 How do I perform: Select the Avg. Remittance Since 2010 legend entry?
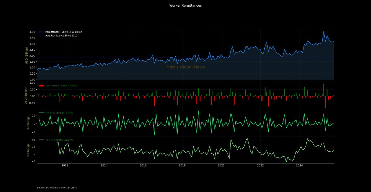pyautogui.click(x=61, y=35)
